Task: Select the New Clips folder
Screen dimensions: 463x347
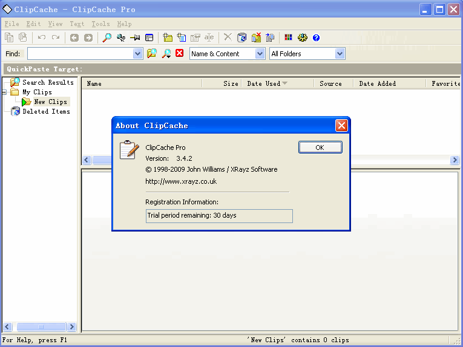Action: click(x=50, y=102)
